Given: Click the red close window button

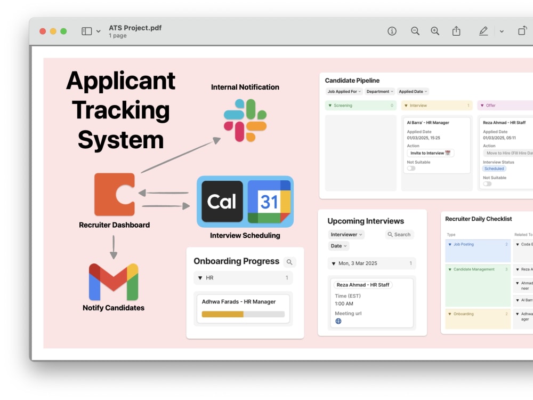Looking at the screenshot, I should coord(43,31).
